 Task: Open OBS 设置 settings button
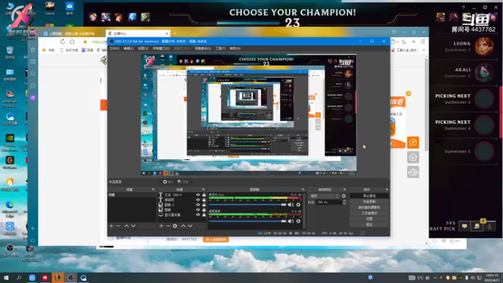tap(369, 219)
